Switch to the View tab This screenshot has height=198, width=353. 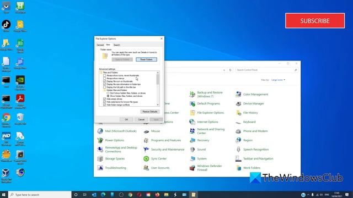pos(108,45)
